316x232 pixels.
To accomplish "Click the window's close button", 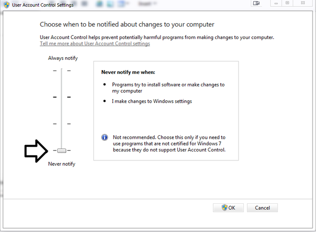I will (303, 3).
